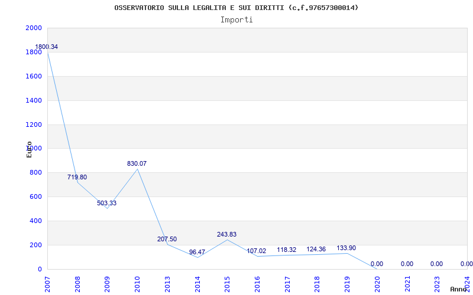Select the 124.36 data label
The height and width of the screenshot is (295, 473).
pos(316,249)
